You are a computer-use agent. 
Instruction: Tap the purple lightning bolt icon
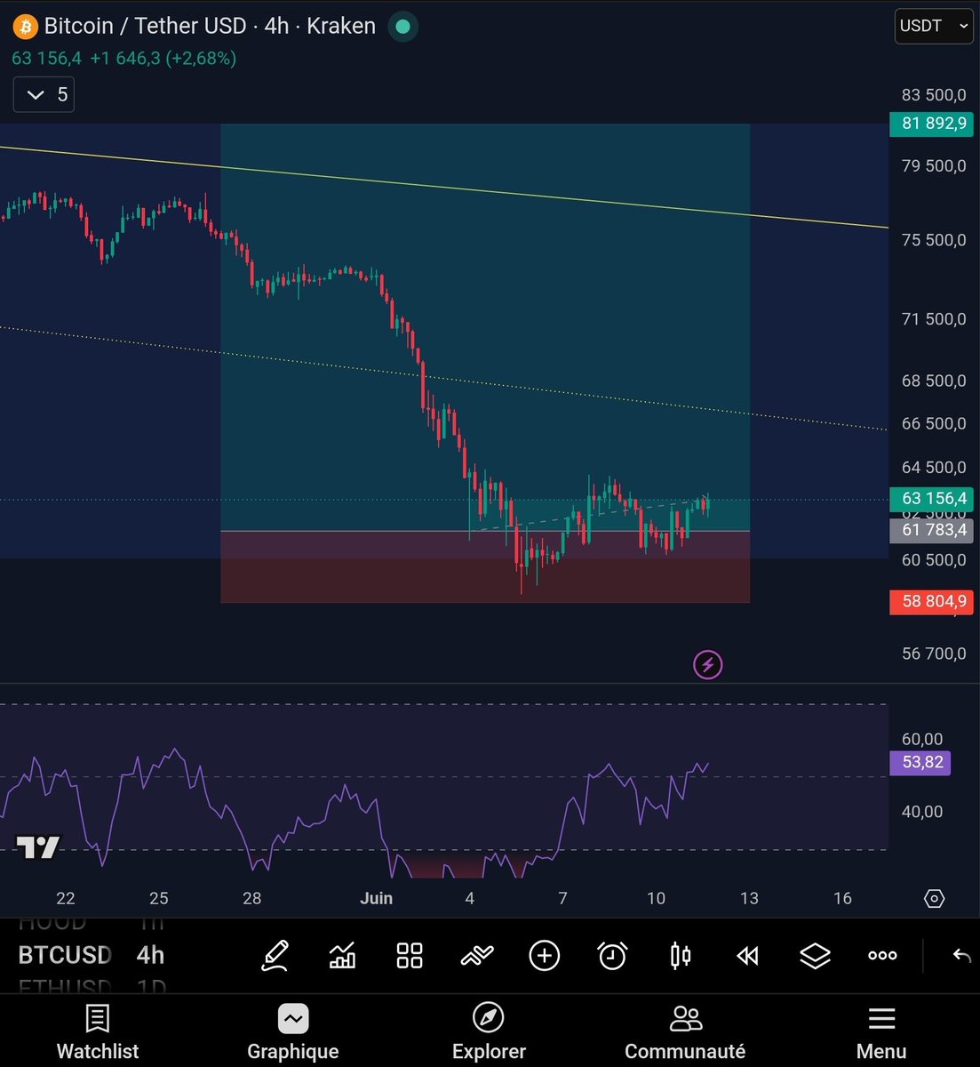pos(707,664)
